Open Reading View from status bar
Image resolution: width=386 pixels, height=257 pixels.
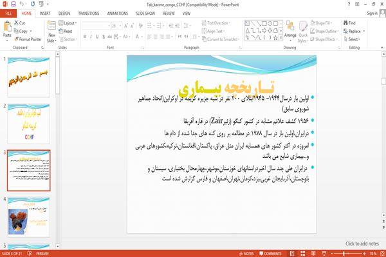click(x=313, y=253)
